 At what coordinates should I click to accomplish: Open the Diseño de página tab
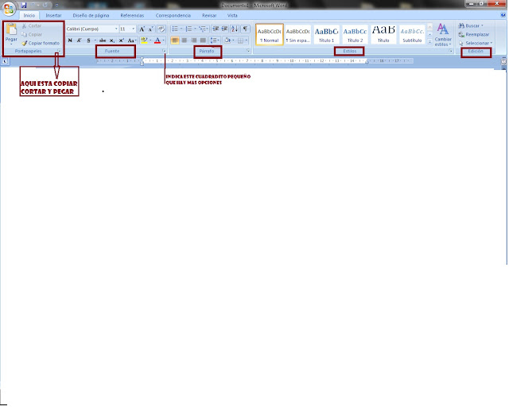click(x=91, y=15)
